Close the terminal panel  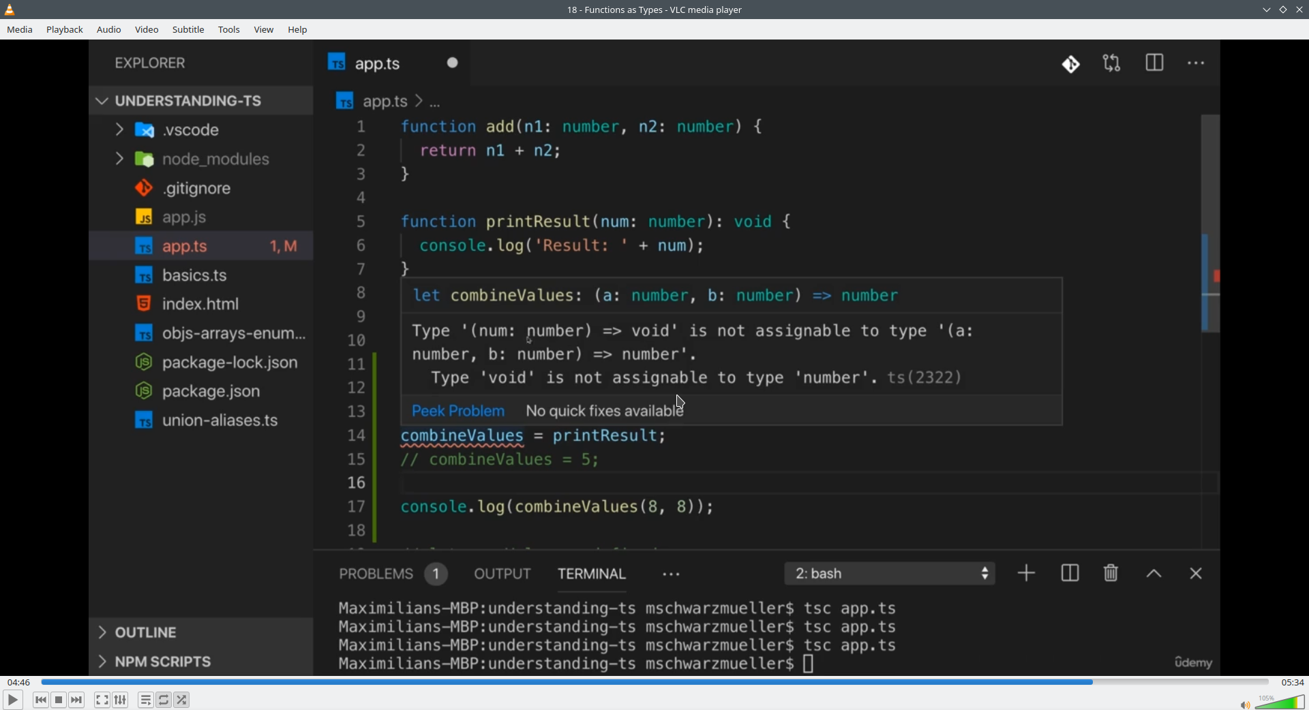(x=1196, y=574)
